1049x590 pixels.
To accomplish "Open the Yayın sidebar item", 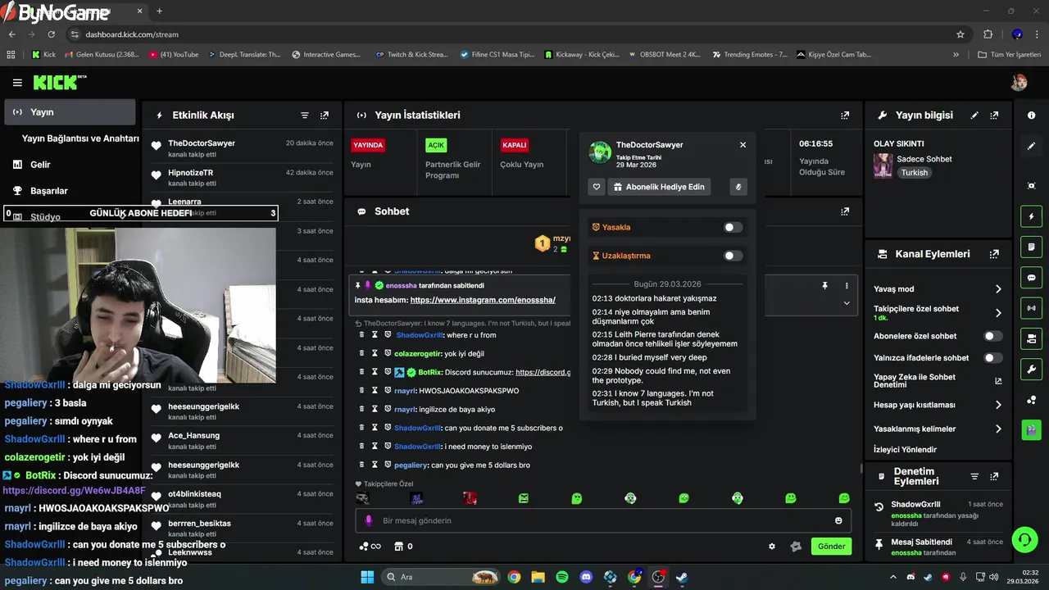I will [70, 112].
